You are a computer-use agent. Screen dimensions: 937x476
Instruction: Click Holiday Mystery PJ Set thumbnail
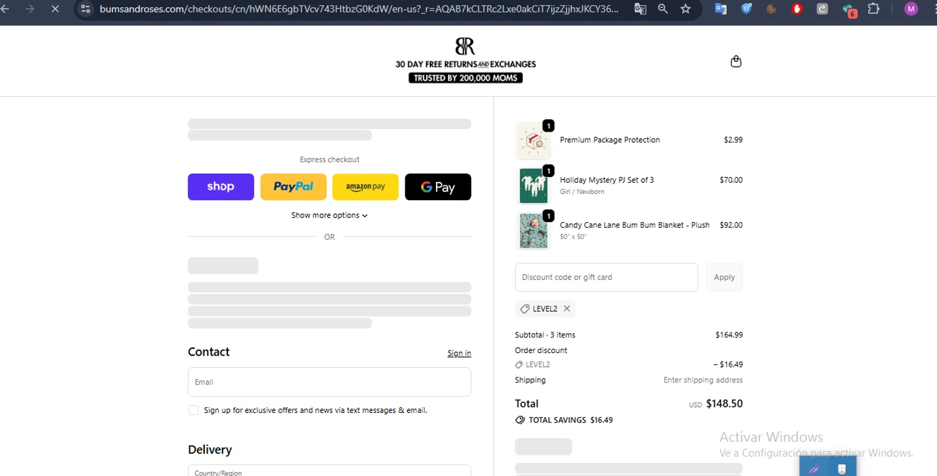tap(533, 186)
